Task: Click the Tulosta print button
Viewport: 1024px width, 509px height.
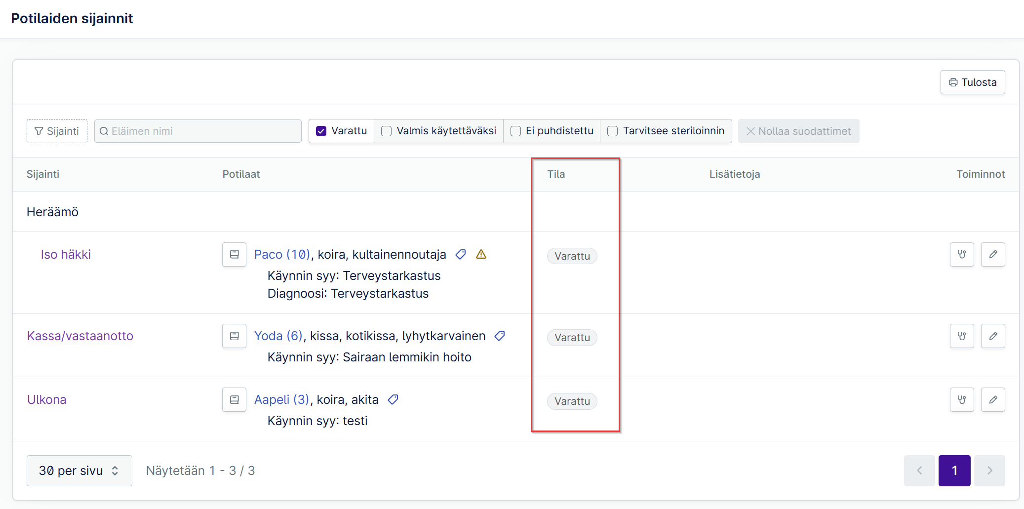Action: pyautogui.click(x=973, y=82)
